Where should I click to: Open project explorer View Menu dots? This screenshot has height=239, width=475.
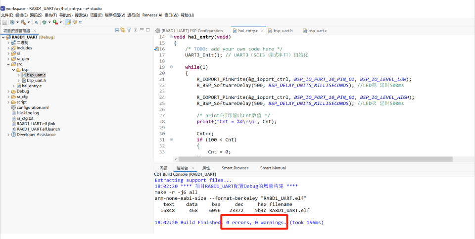click(136, 30)
